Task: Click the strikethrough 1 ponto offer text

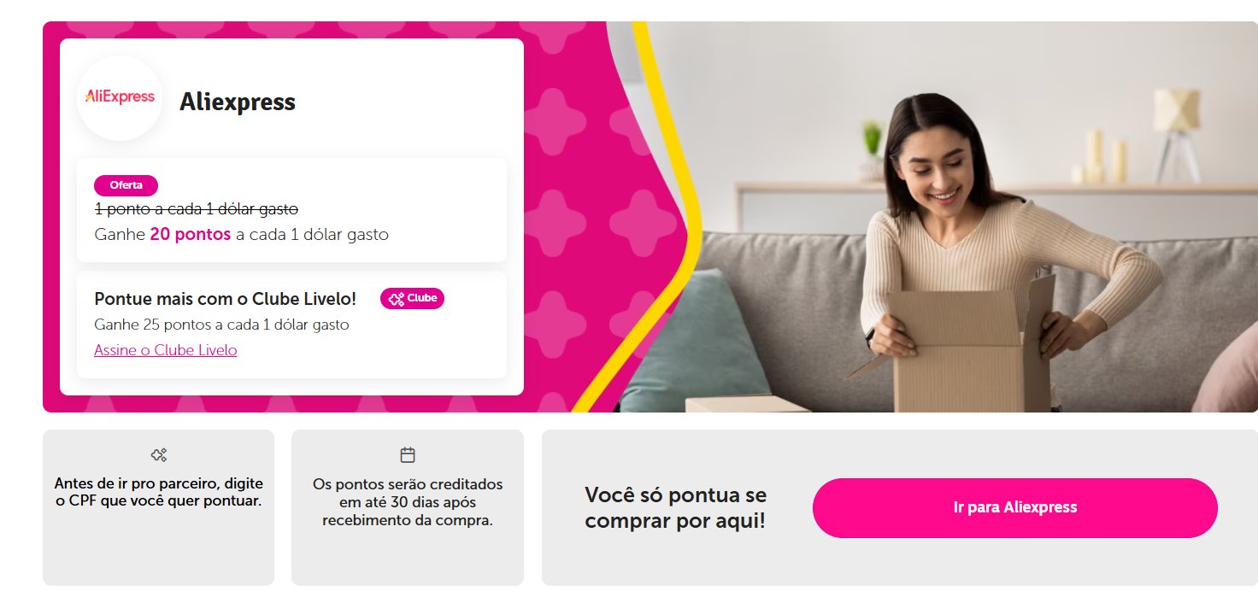Action: coord(197,208)
